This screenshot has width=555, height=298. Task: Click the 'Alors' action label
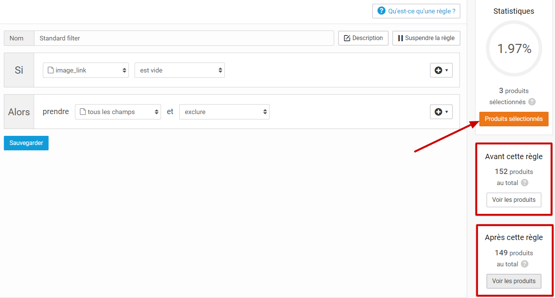coord(19,112)
